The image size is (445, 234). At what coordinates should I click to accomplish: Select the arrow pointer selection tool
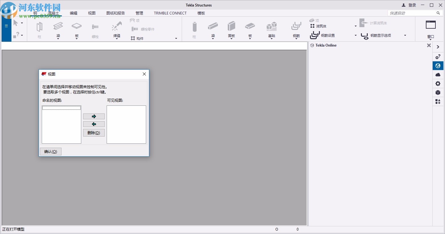coord(15,23)
